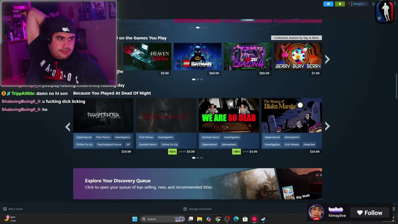The height and width of the screenshot is (224, 398).
Task: Open The Séance of Blake Manor capsule
Action: [292, 115]
